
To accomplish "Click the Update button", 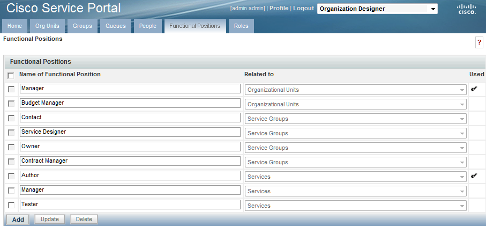I will pos(50,219).
